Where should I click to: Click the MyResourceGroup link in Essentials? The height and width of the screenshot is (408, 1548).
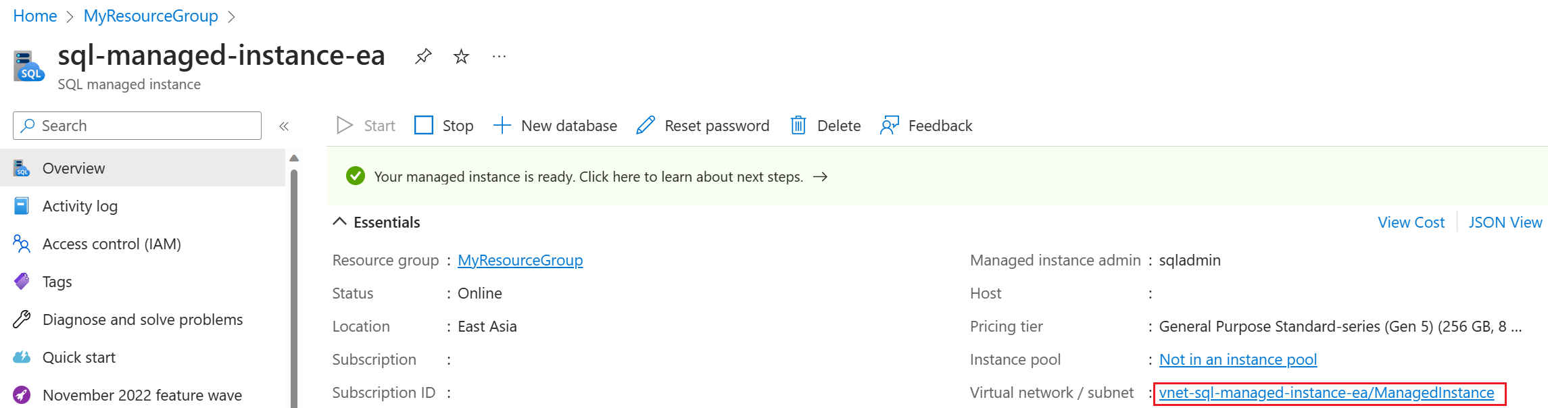[520, 260]
